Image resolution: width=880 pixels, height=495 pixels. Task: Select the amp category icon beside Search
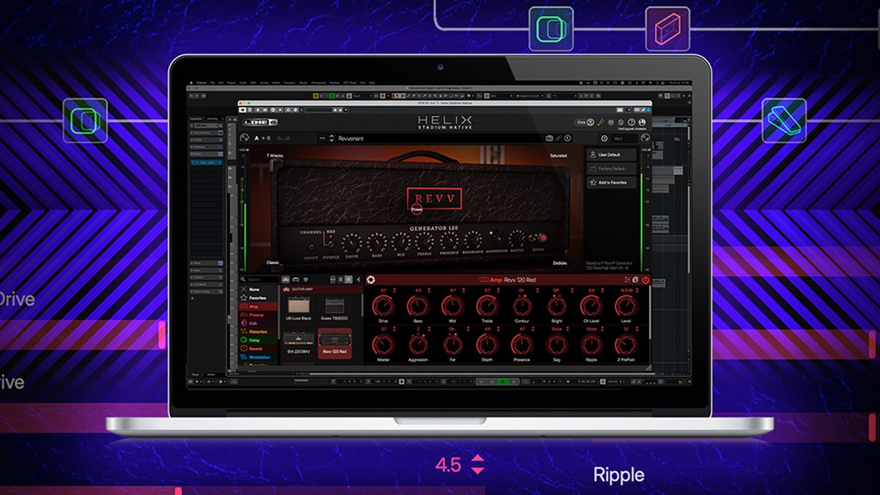[285, 279]
